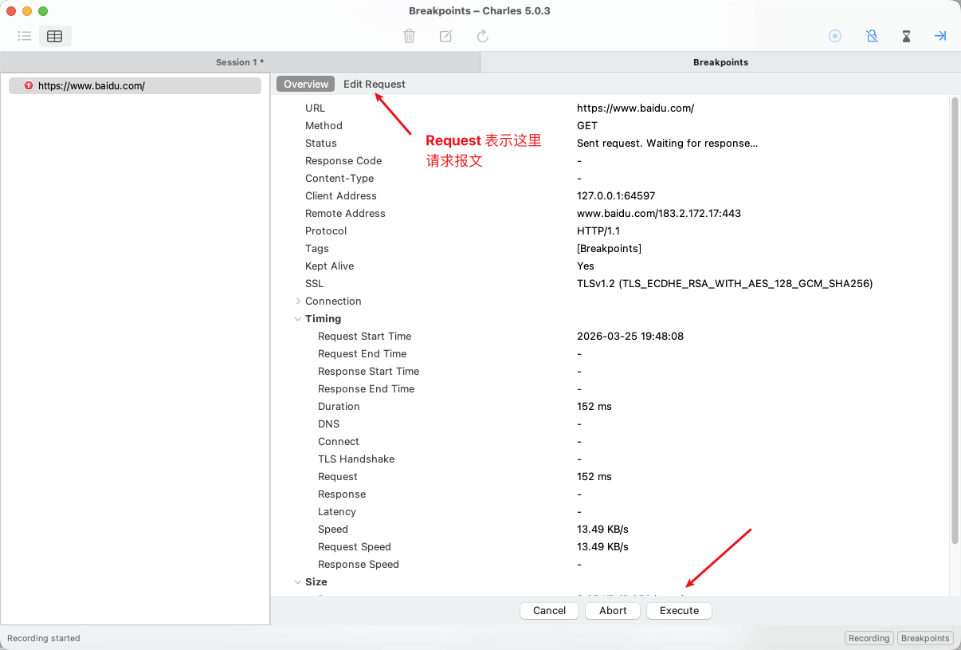
Task: Click red upload icon beside baidu.com entry
Action: [29, 85]
